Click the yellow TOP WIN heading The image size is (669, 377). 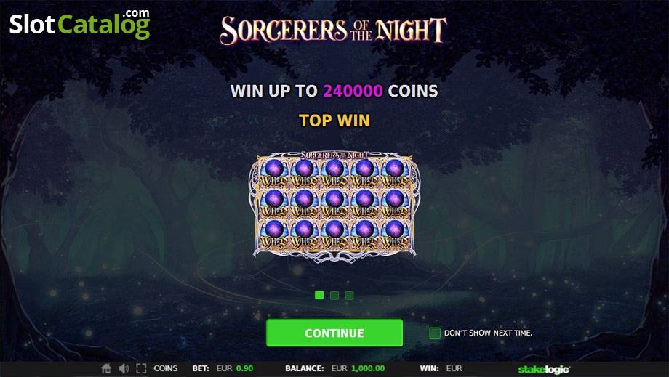click(334, 121)
